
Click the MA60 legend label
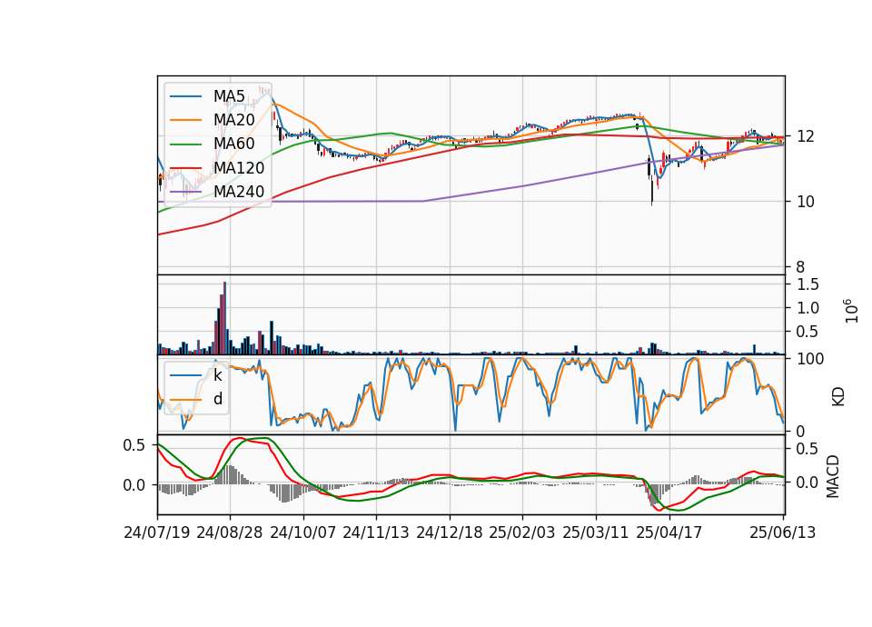click(x=233, y=144)
